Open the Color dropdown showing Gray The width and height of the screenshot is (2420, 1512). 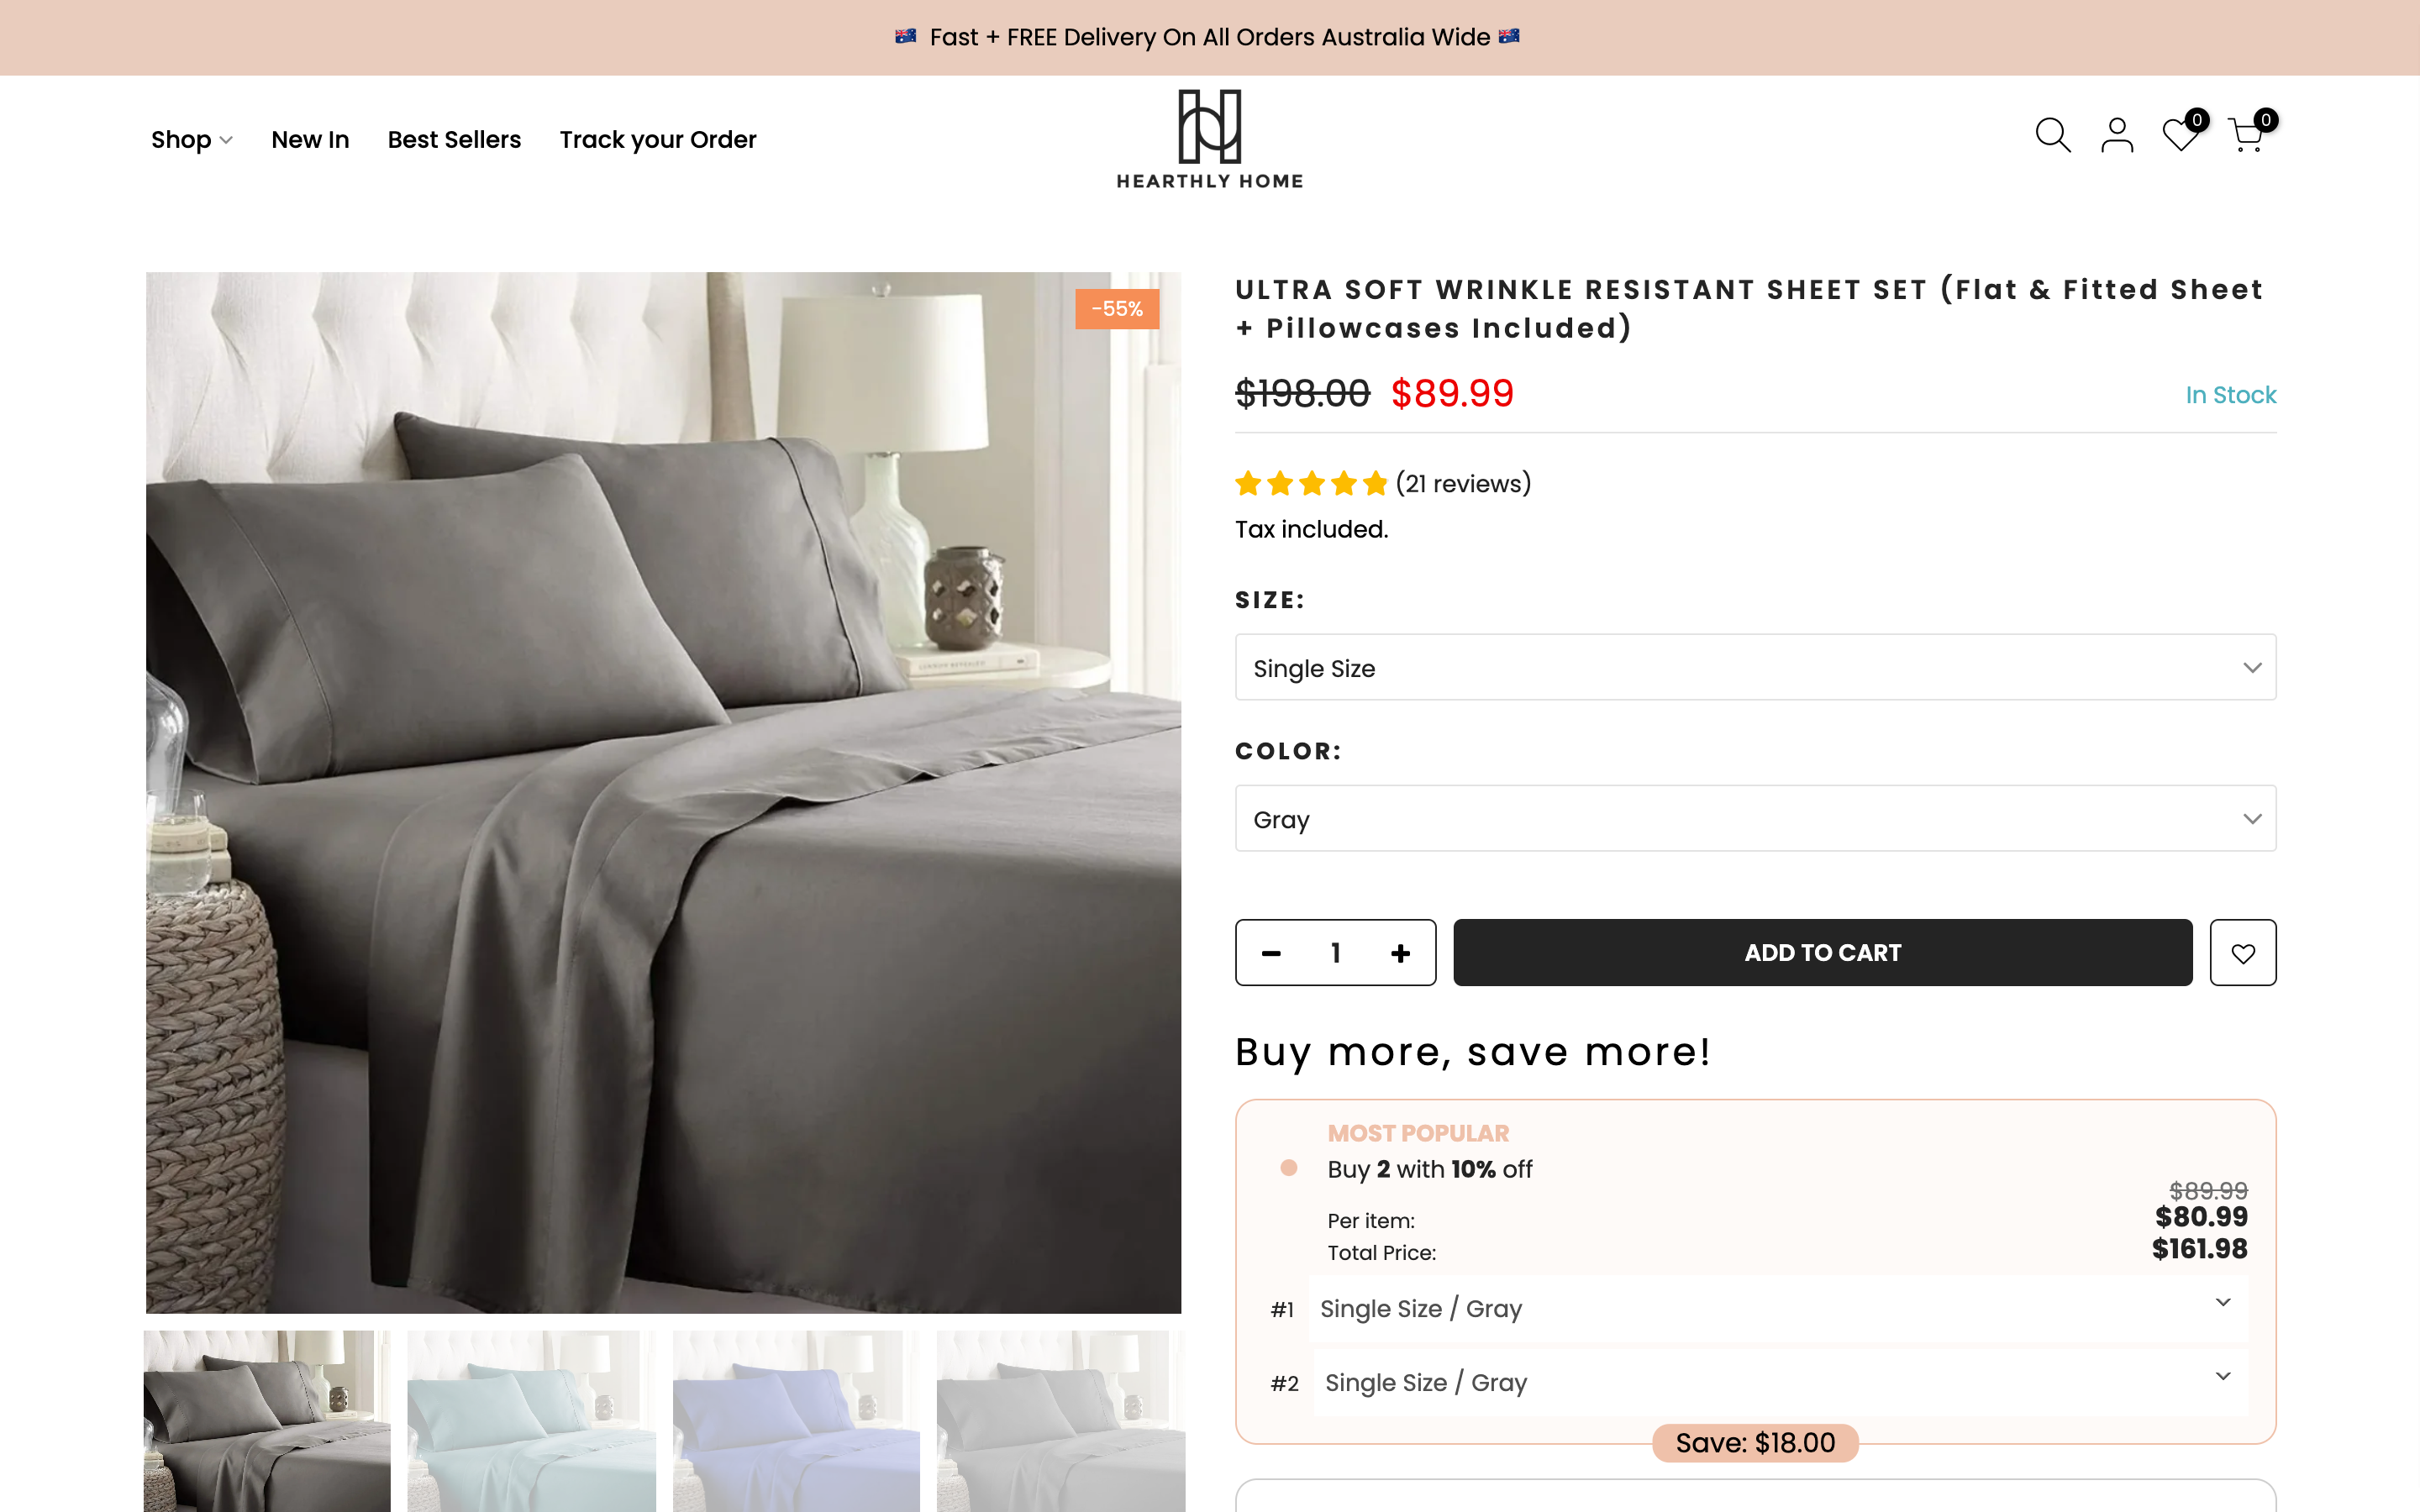point(1755,818)
